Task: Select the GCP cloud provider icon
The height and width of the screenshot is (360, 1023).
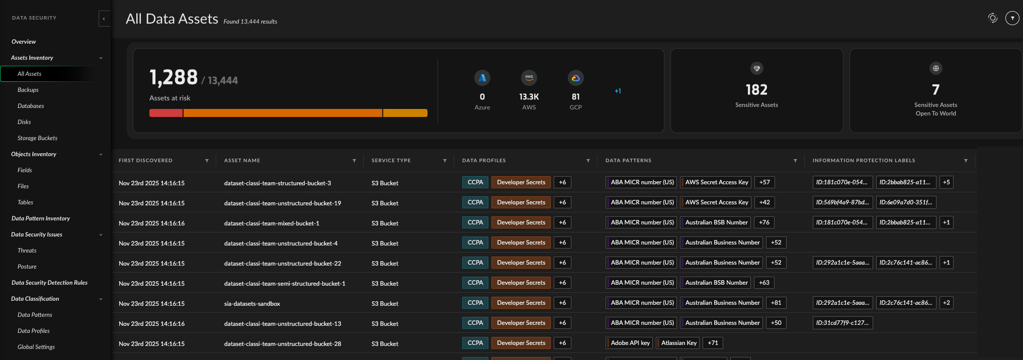Action: click(x=575, y=78)
